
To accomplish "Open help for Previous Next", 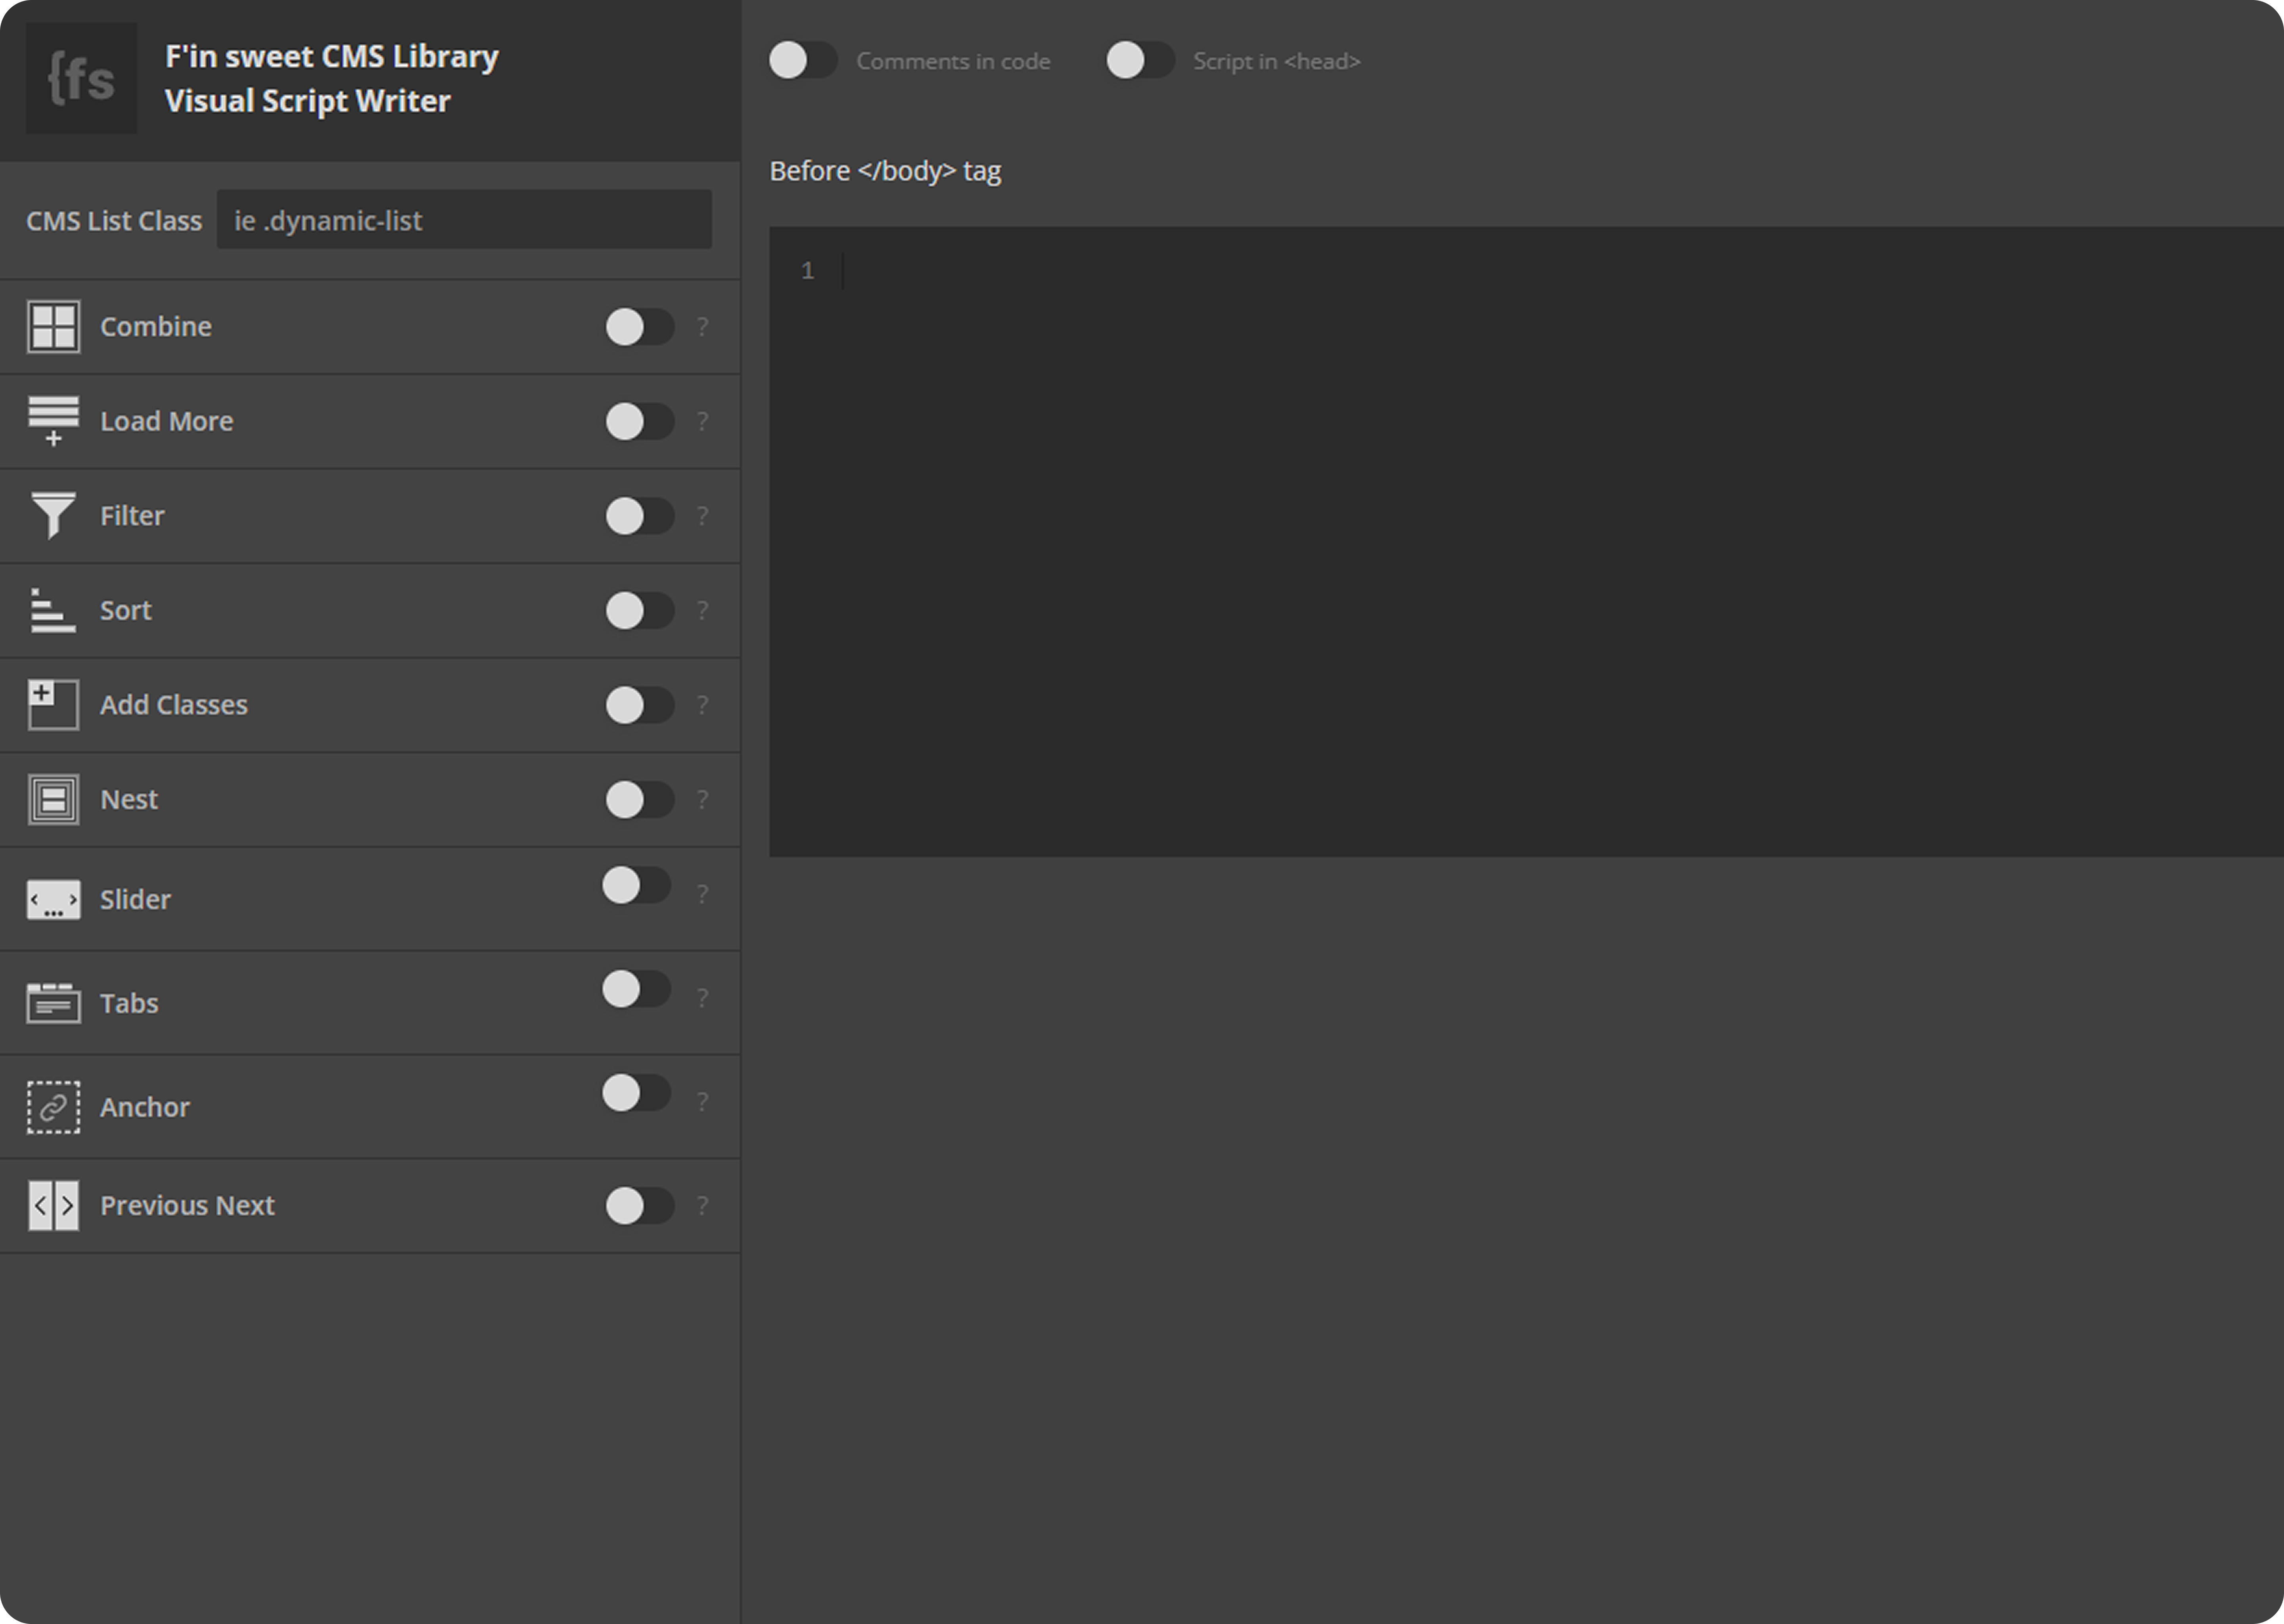I will (x=703, y=1206).
